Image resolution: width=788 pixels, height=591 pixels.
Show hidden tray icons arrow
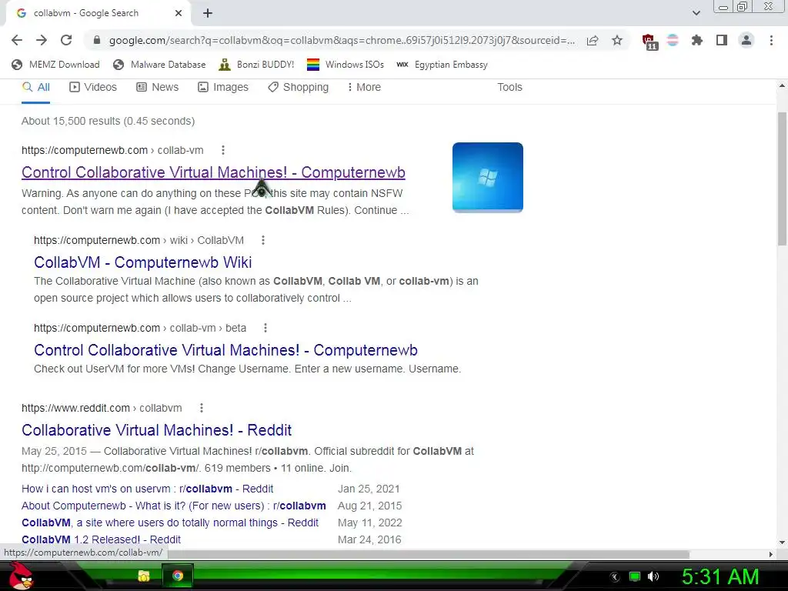tap(615, 577)
